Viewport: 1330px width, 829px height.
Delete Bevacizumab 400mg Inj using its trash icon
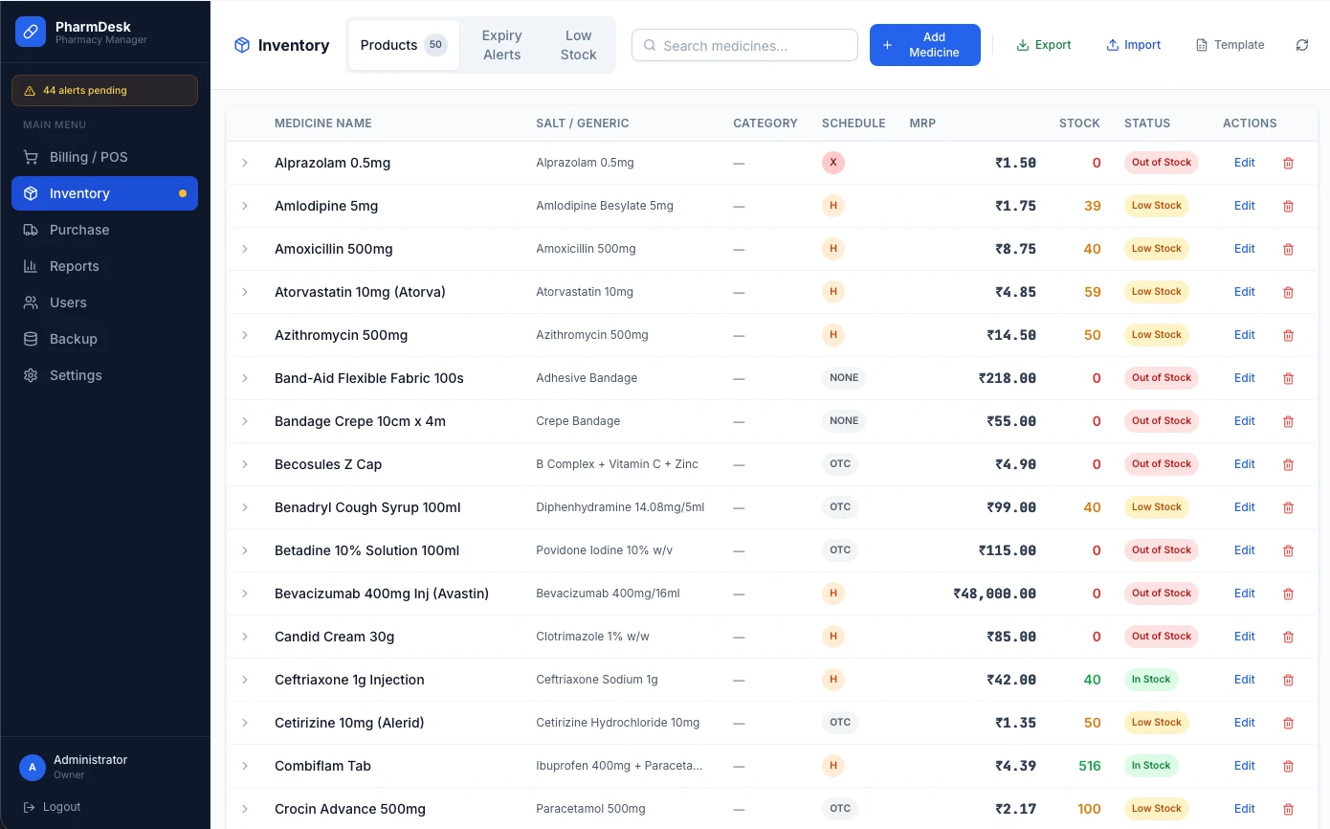[1288, 594]
